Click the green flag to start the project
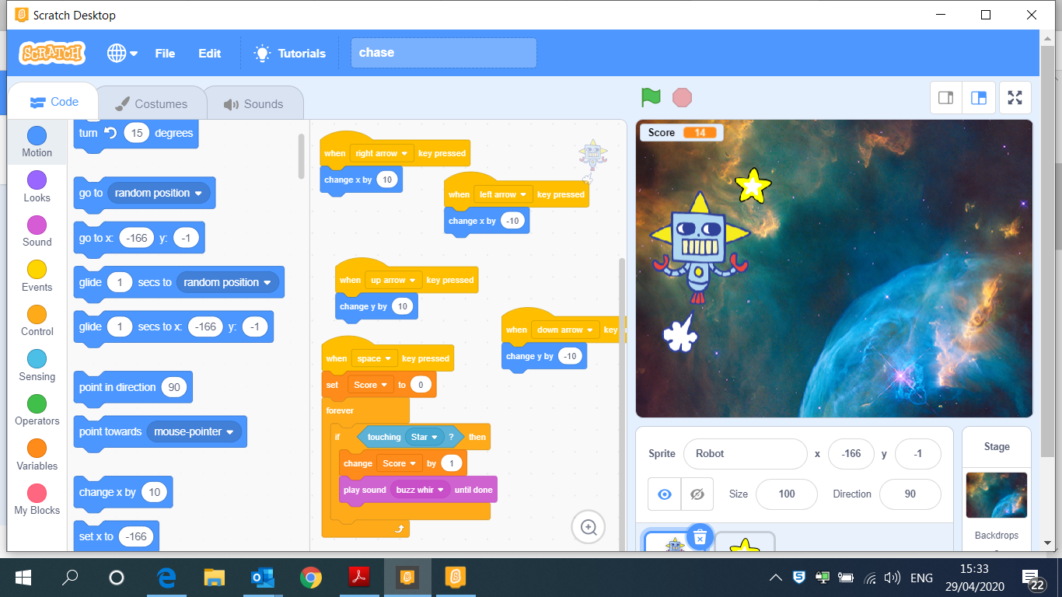This screenshot has width=1062, height=597. [x=651, y=97]
